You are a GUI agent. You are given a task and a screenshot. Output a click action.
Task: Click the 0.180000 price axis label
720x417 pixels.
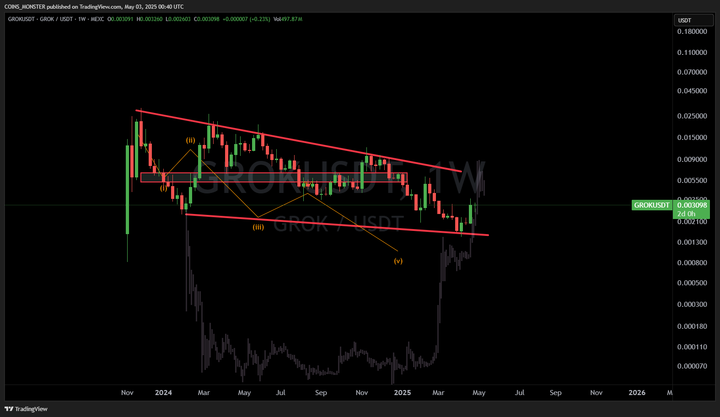coord(692,32)
